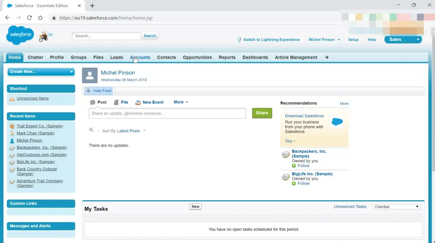
Task: Click the Hide Feed pulse icon
Action: [88, 91]
